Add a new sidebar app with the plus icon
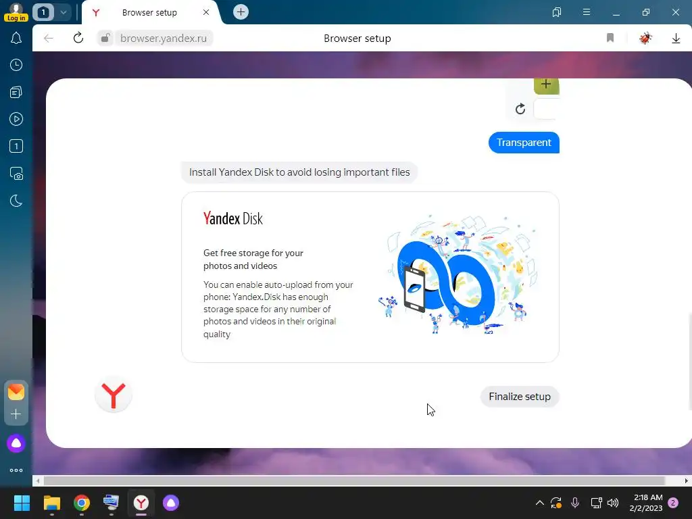Image resolution: width=692 pixels, height=519 pixels. click(x=16, y=414)
